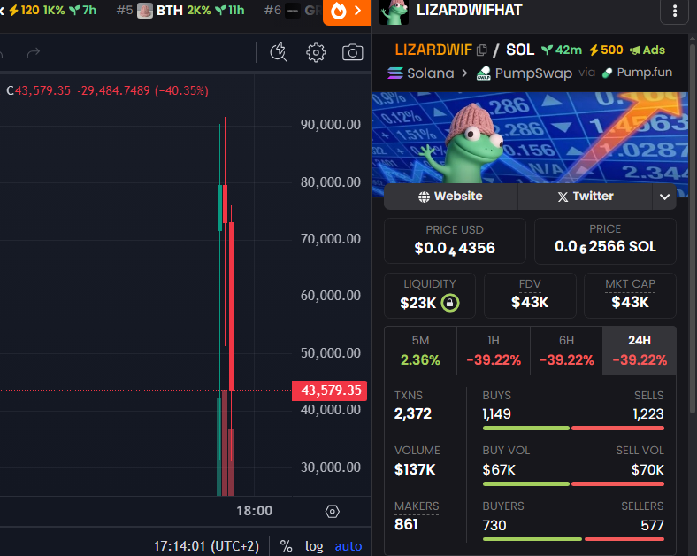Click the chart close value -40.35% readout
697x556 pixels.
coord(181,90)
